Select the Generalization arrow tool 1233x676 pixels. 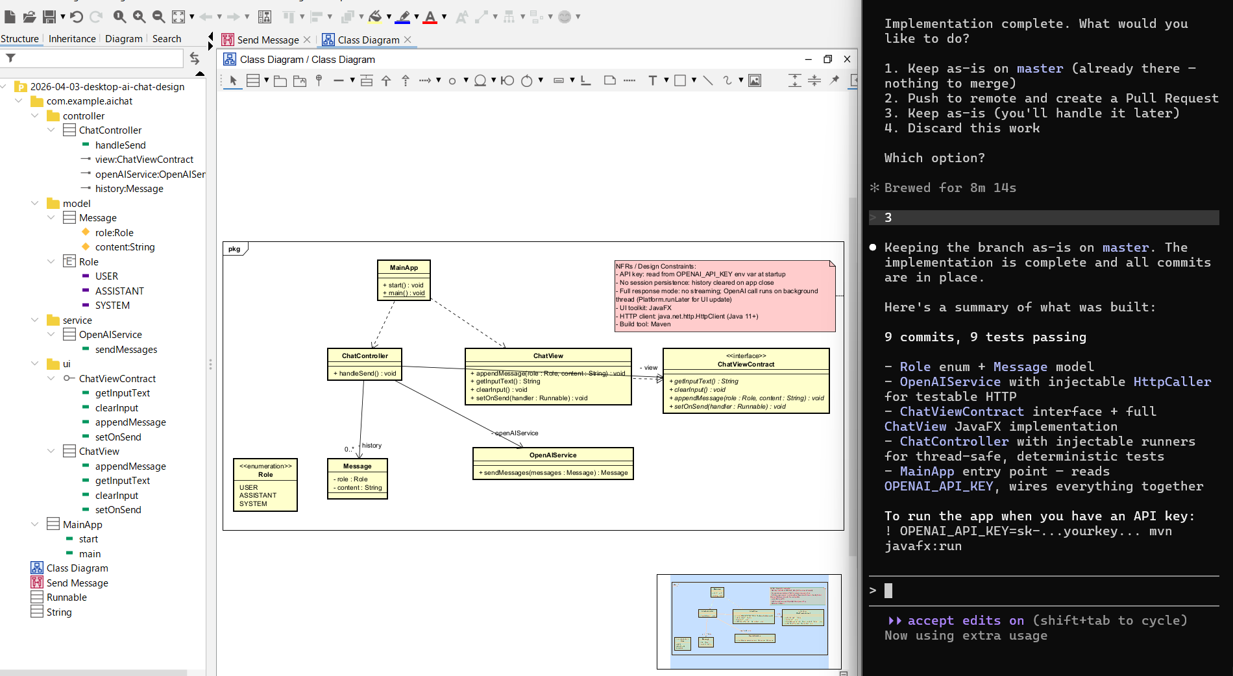[385, 80]
